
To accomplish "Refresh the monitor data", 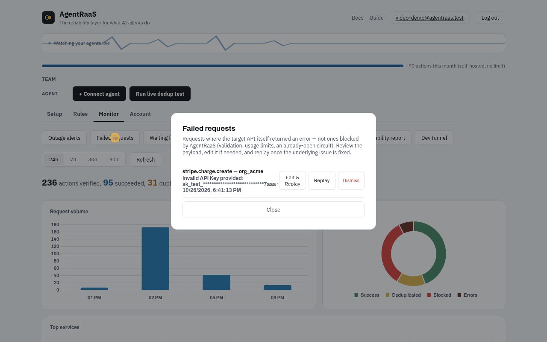I will [145, 159].
